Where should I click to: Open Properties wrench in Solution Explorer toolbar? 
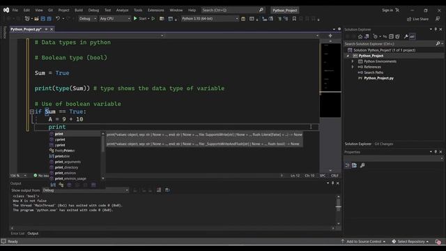(406, 36)
